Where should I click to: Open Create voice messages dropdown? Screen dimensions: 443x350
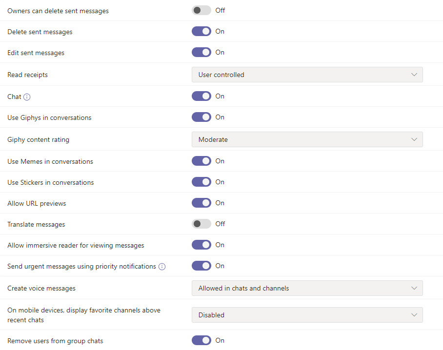pyautogui.click(x=307, y=288)
